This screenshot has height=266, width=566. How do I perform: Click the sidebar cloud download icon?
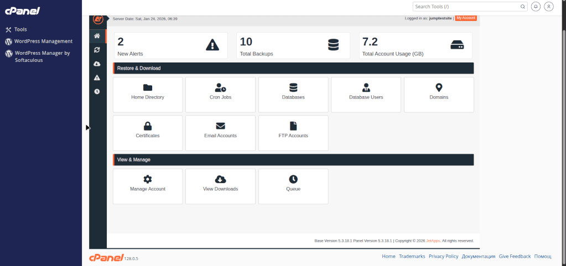tap(97, 64)
